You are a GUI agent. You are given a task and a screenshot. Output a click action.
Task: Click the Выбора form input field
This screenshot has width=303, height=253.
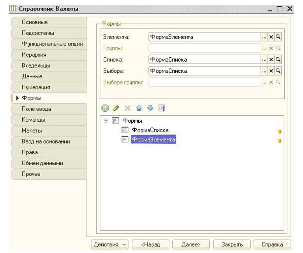(205, 71)
